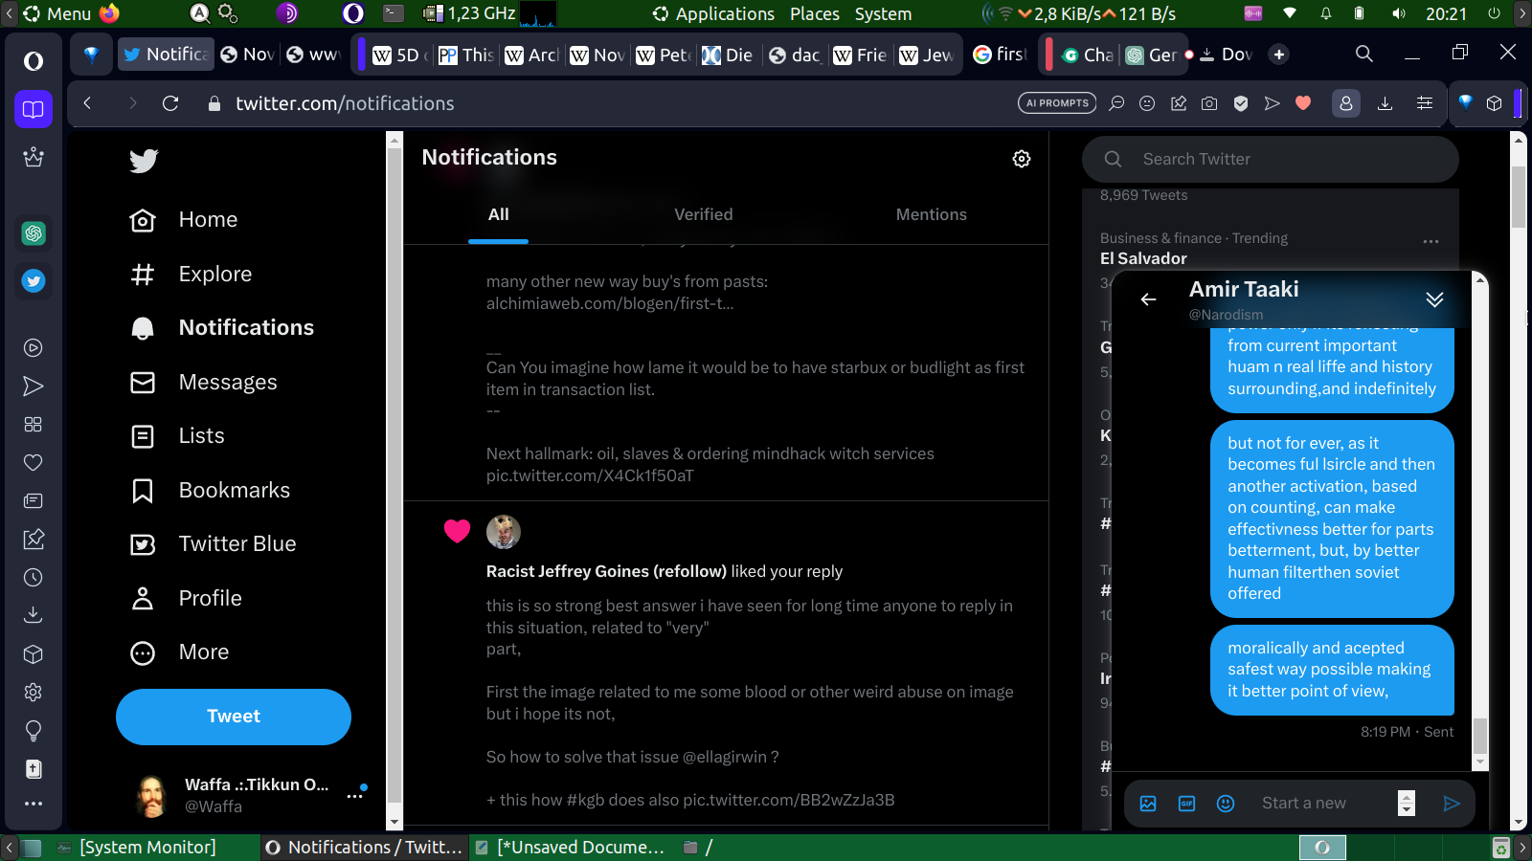
Task: Open El Salvador trend more options
Action: pyautogui.click(x=1431, y=241)
